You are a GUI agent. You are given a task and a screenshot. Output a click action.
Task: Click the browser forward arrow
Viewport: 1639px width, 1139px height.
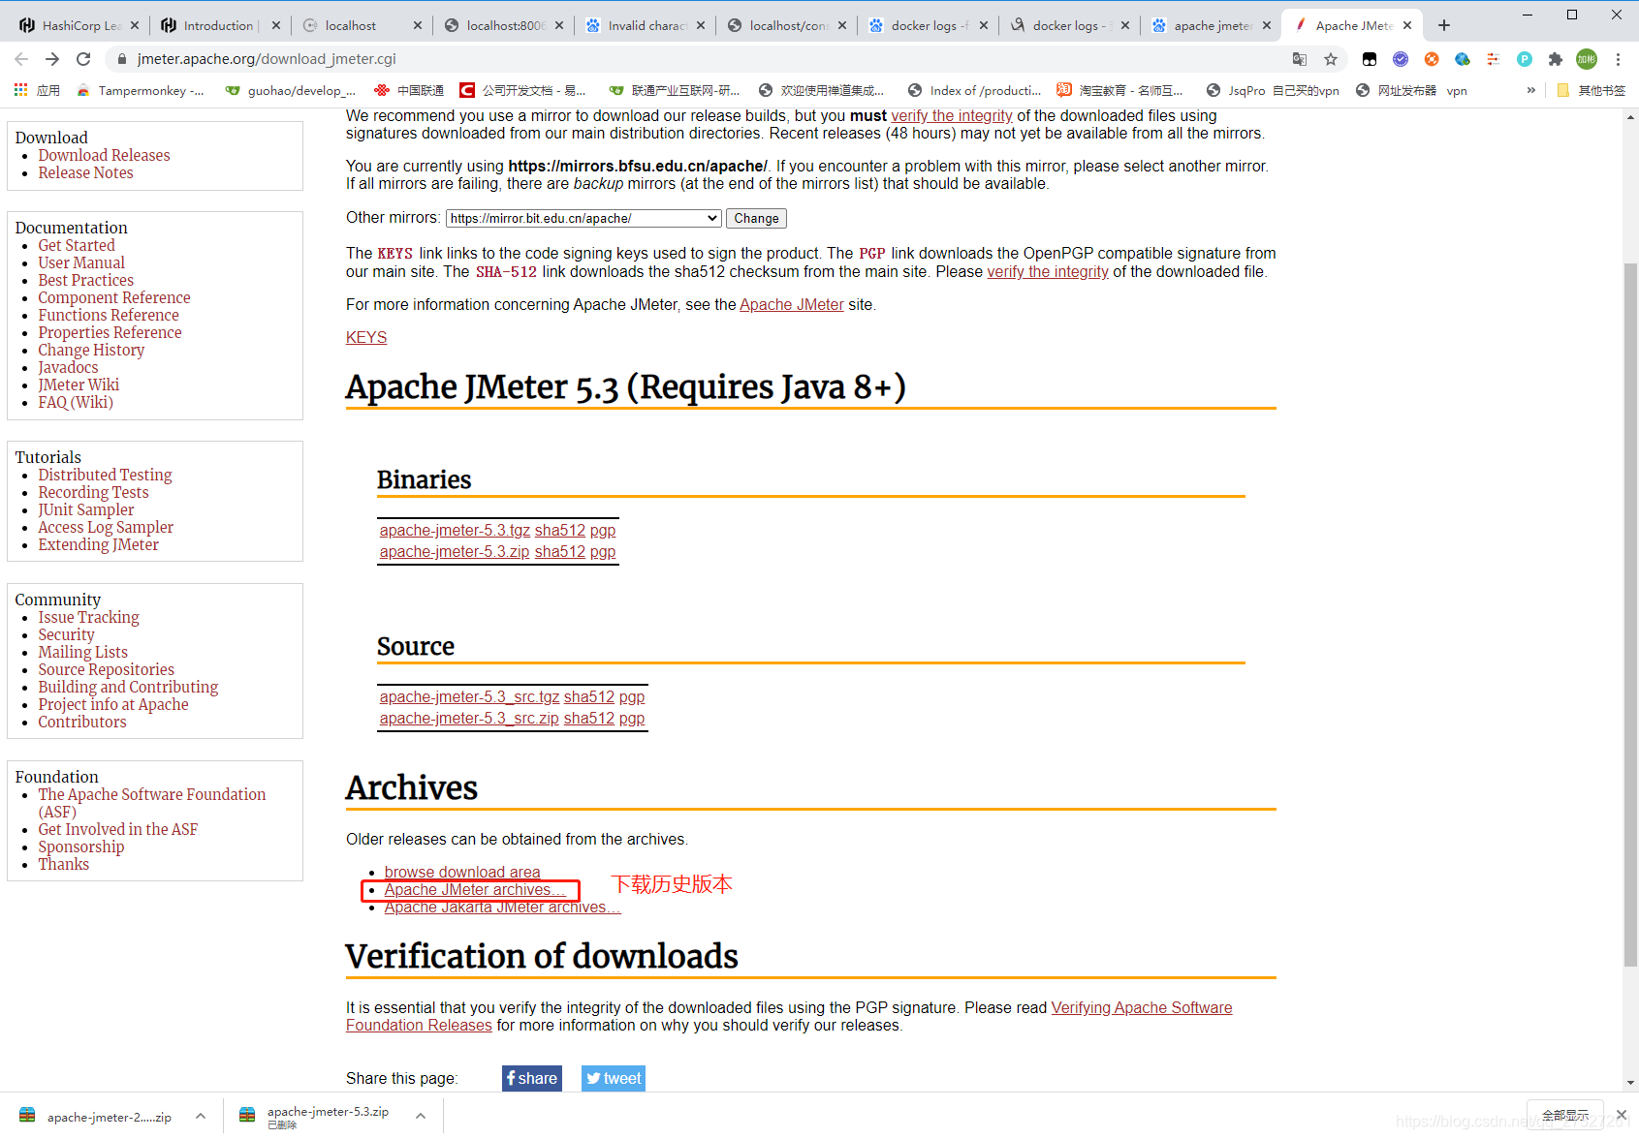[52, 59]
